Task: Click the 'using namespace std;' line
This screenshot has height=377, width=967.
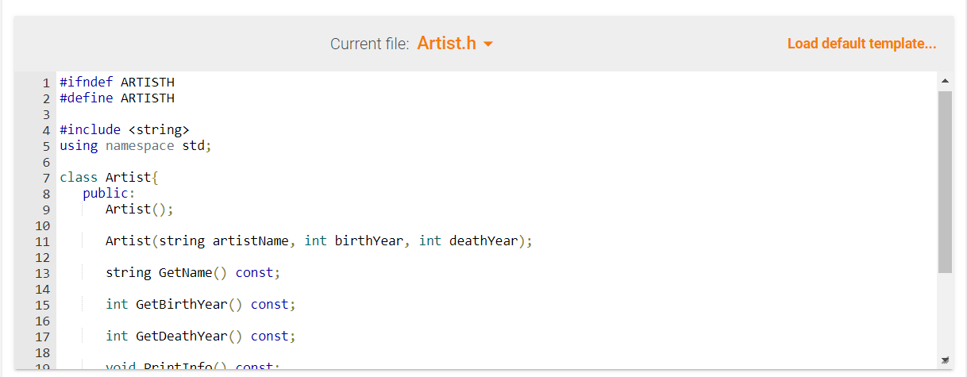Action: (x=136, y=146)
